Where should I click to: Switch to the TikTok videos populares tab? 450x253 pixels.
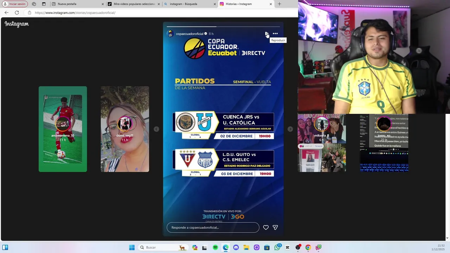(x=134, y=4)
